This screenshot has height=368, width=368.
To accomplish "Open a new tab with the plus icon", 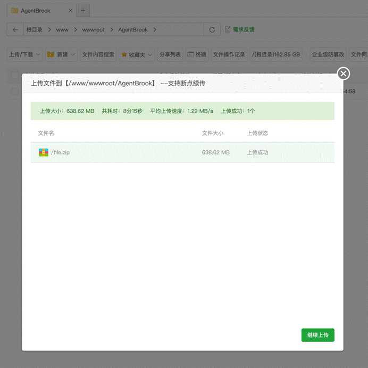I will click(x=83, y=10).
